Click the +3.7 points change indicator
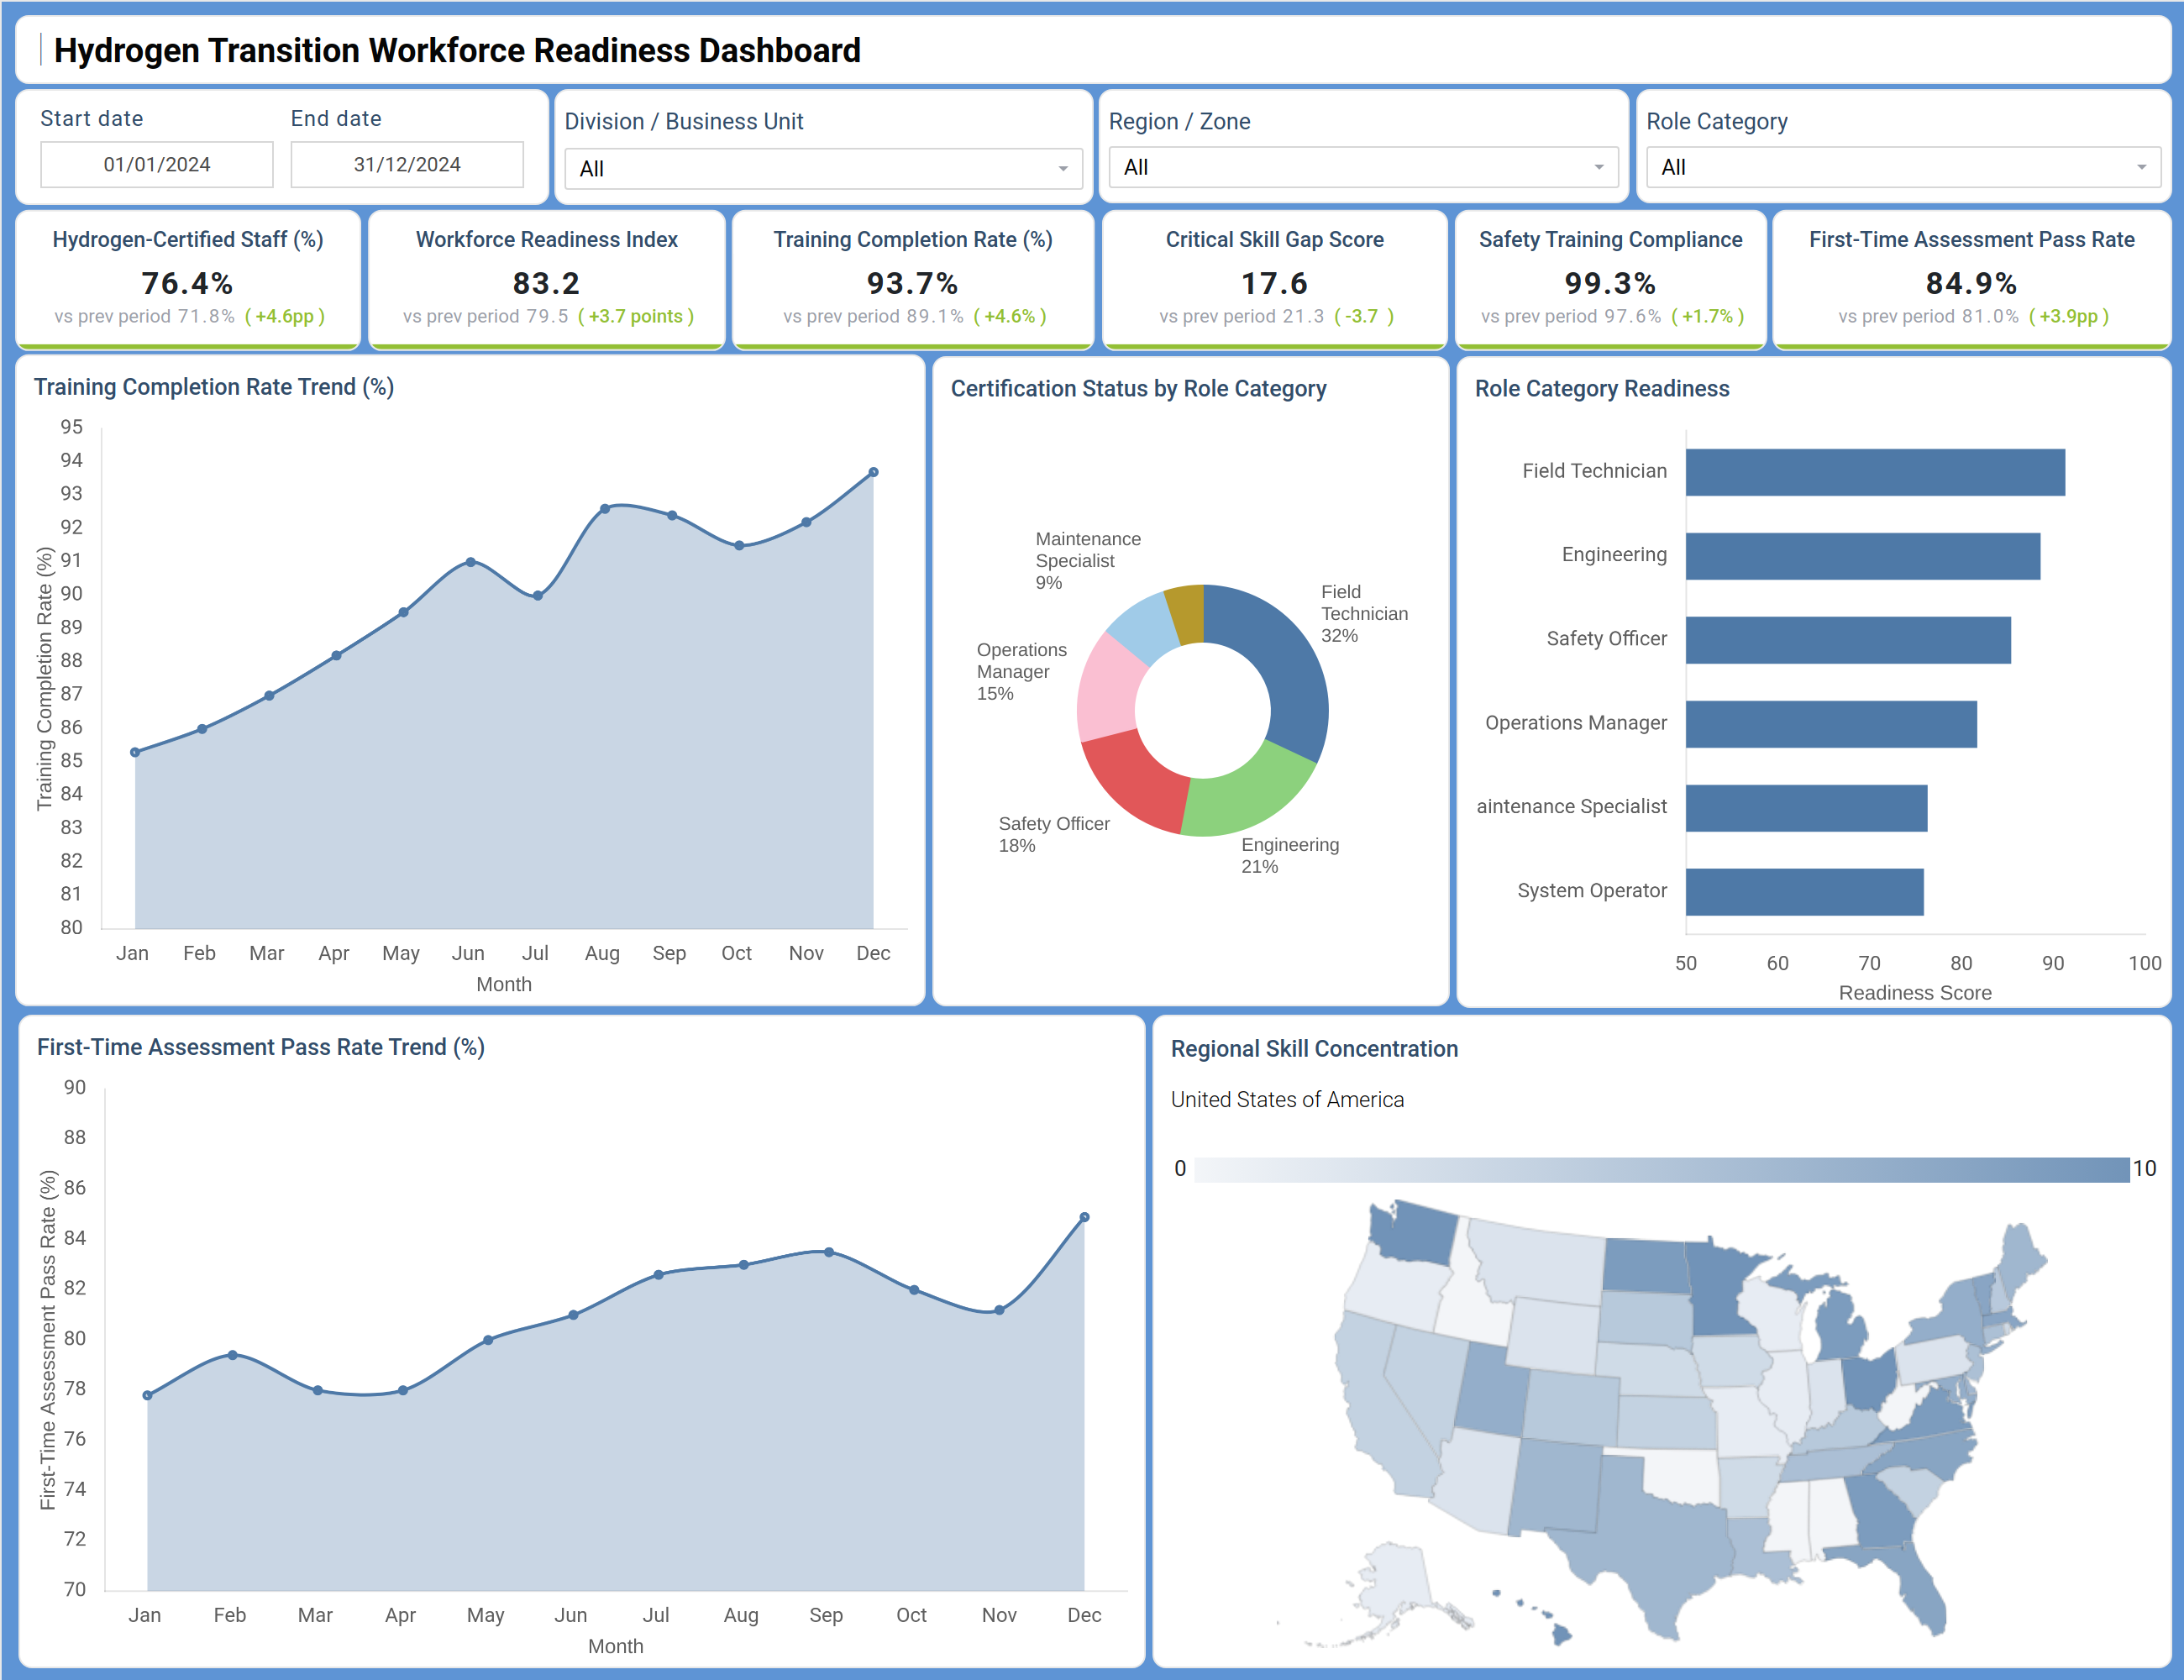This screenshot has height=1680, width=2184. (636, 316)
